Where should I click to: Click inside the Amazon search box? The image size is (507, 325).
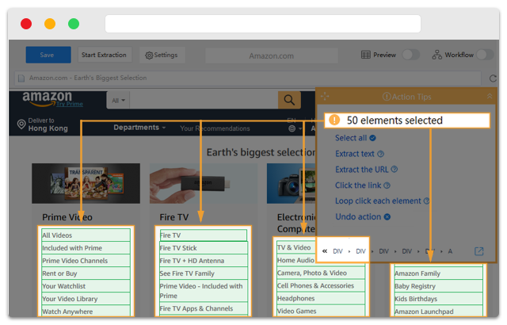point(204,100)
